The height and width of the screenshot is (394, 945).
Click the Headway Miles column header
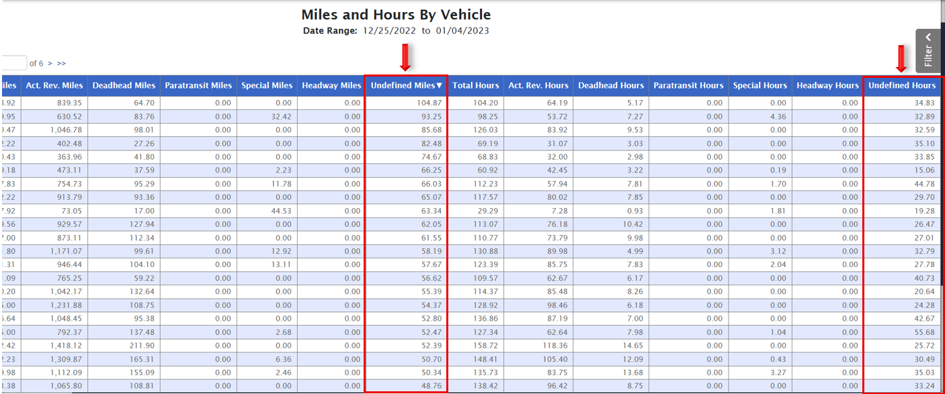click(331, 85)
